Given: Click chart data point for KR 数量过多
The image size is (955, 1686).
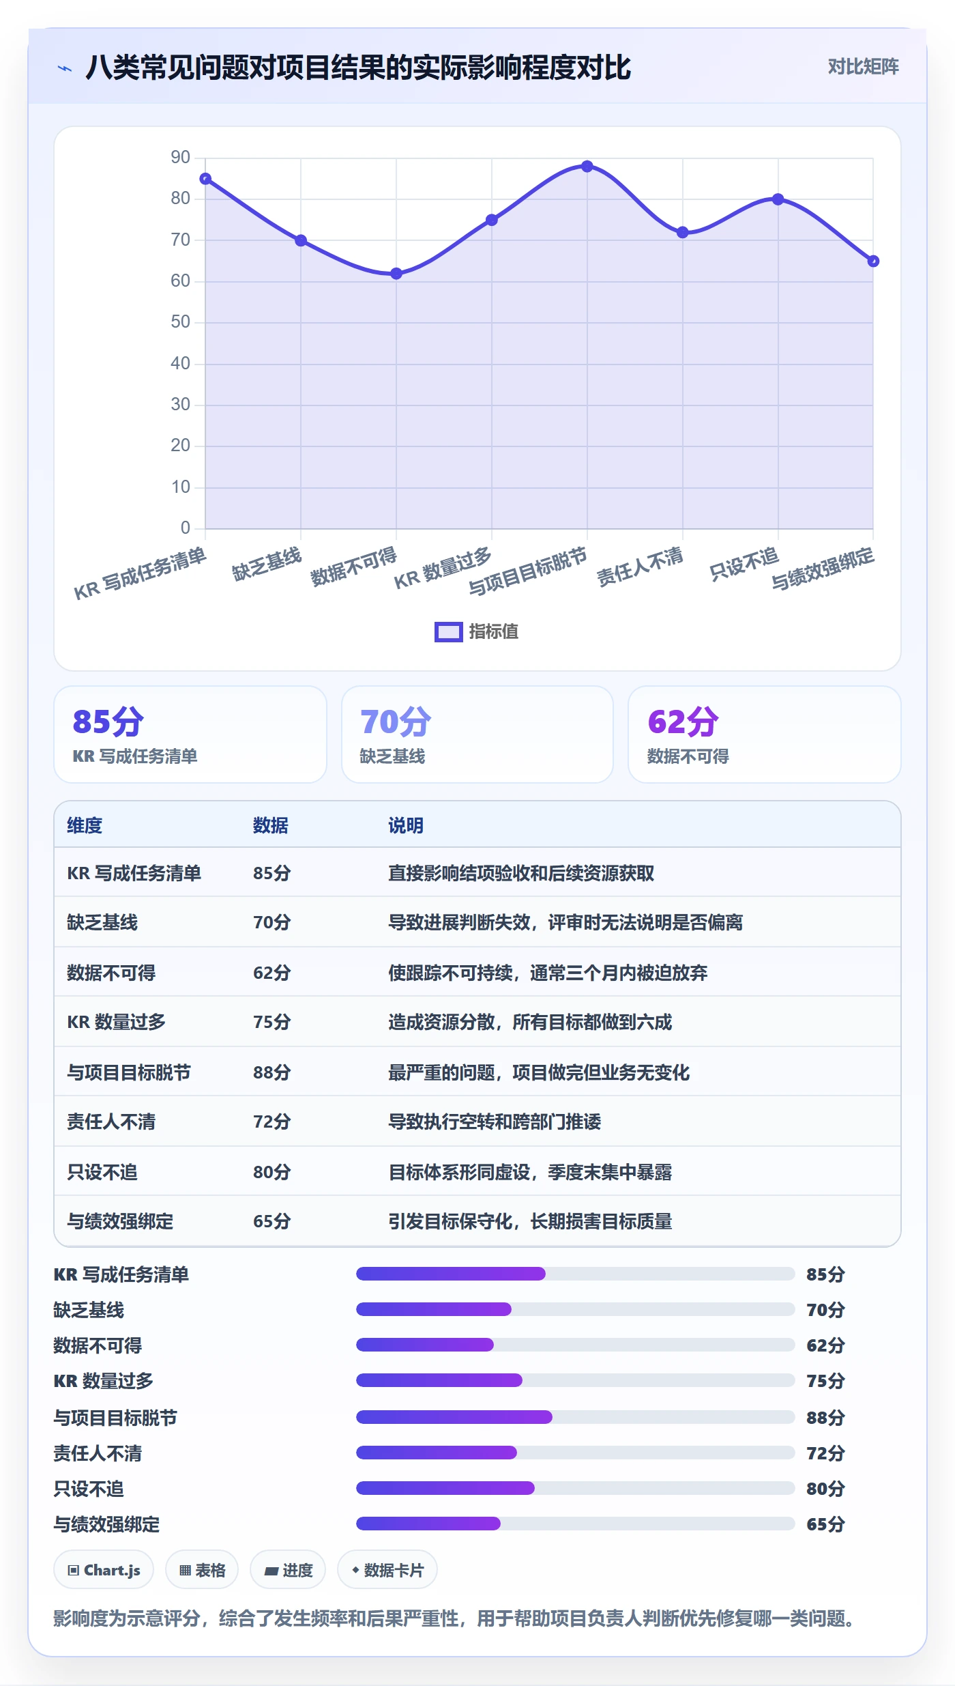Looking at the screenshot, I should tap(492, 220).
